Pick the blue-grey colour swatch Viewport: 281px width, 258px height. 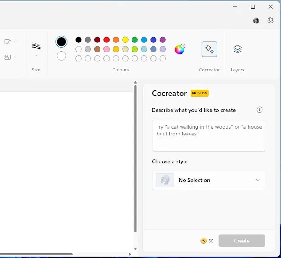coord(153,49)
